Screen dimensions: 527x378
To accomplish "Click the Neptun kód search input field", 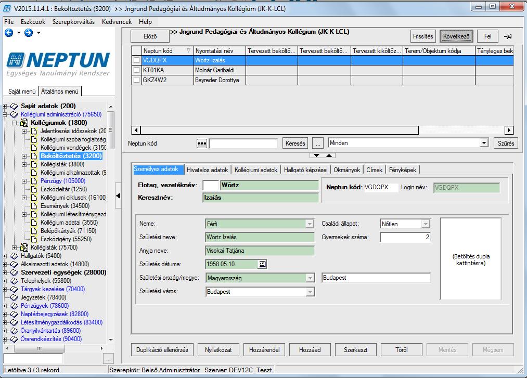I will point(243,144).
